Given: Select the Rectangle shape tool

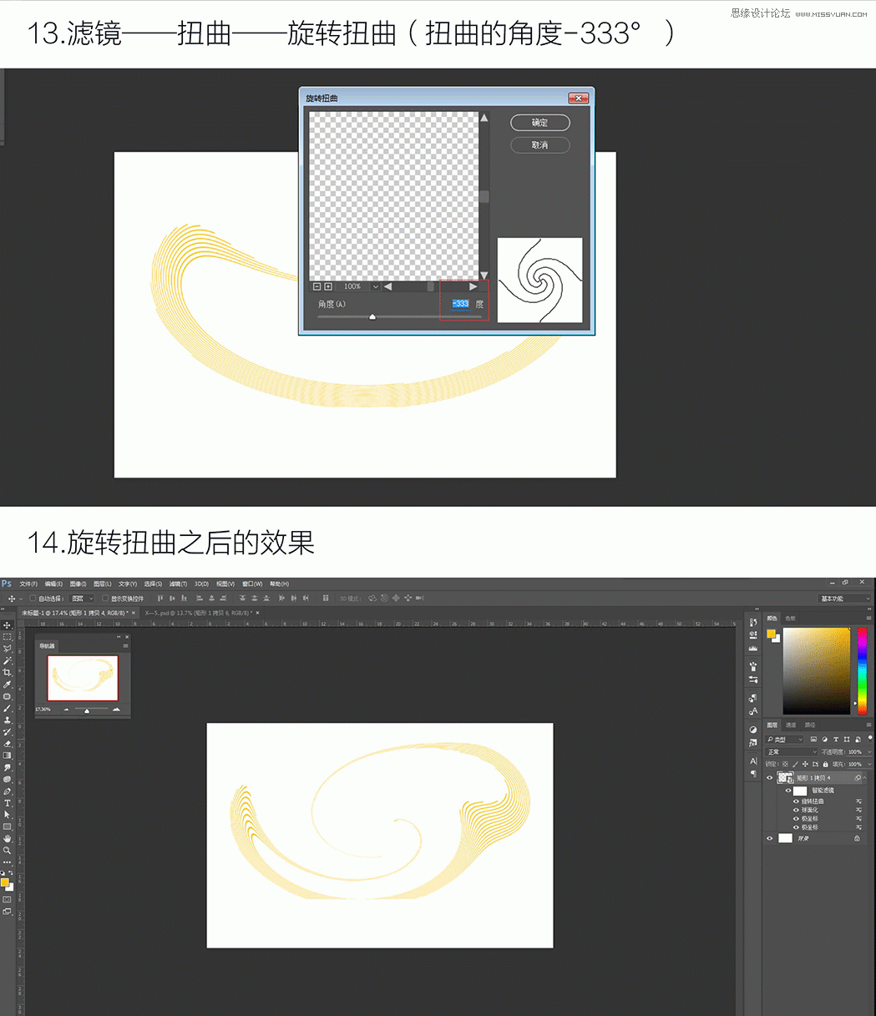Looking at the screenshot, I should pos(7,826).
